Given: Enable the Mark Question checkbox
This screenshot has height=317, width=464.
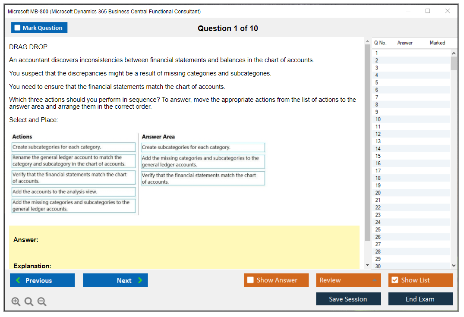Looking at the screenshot, I should coord(17,27).
